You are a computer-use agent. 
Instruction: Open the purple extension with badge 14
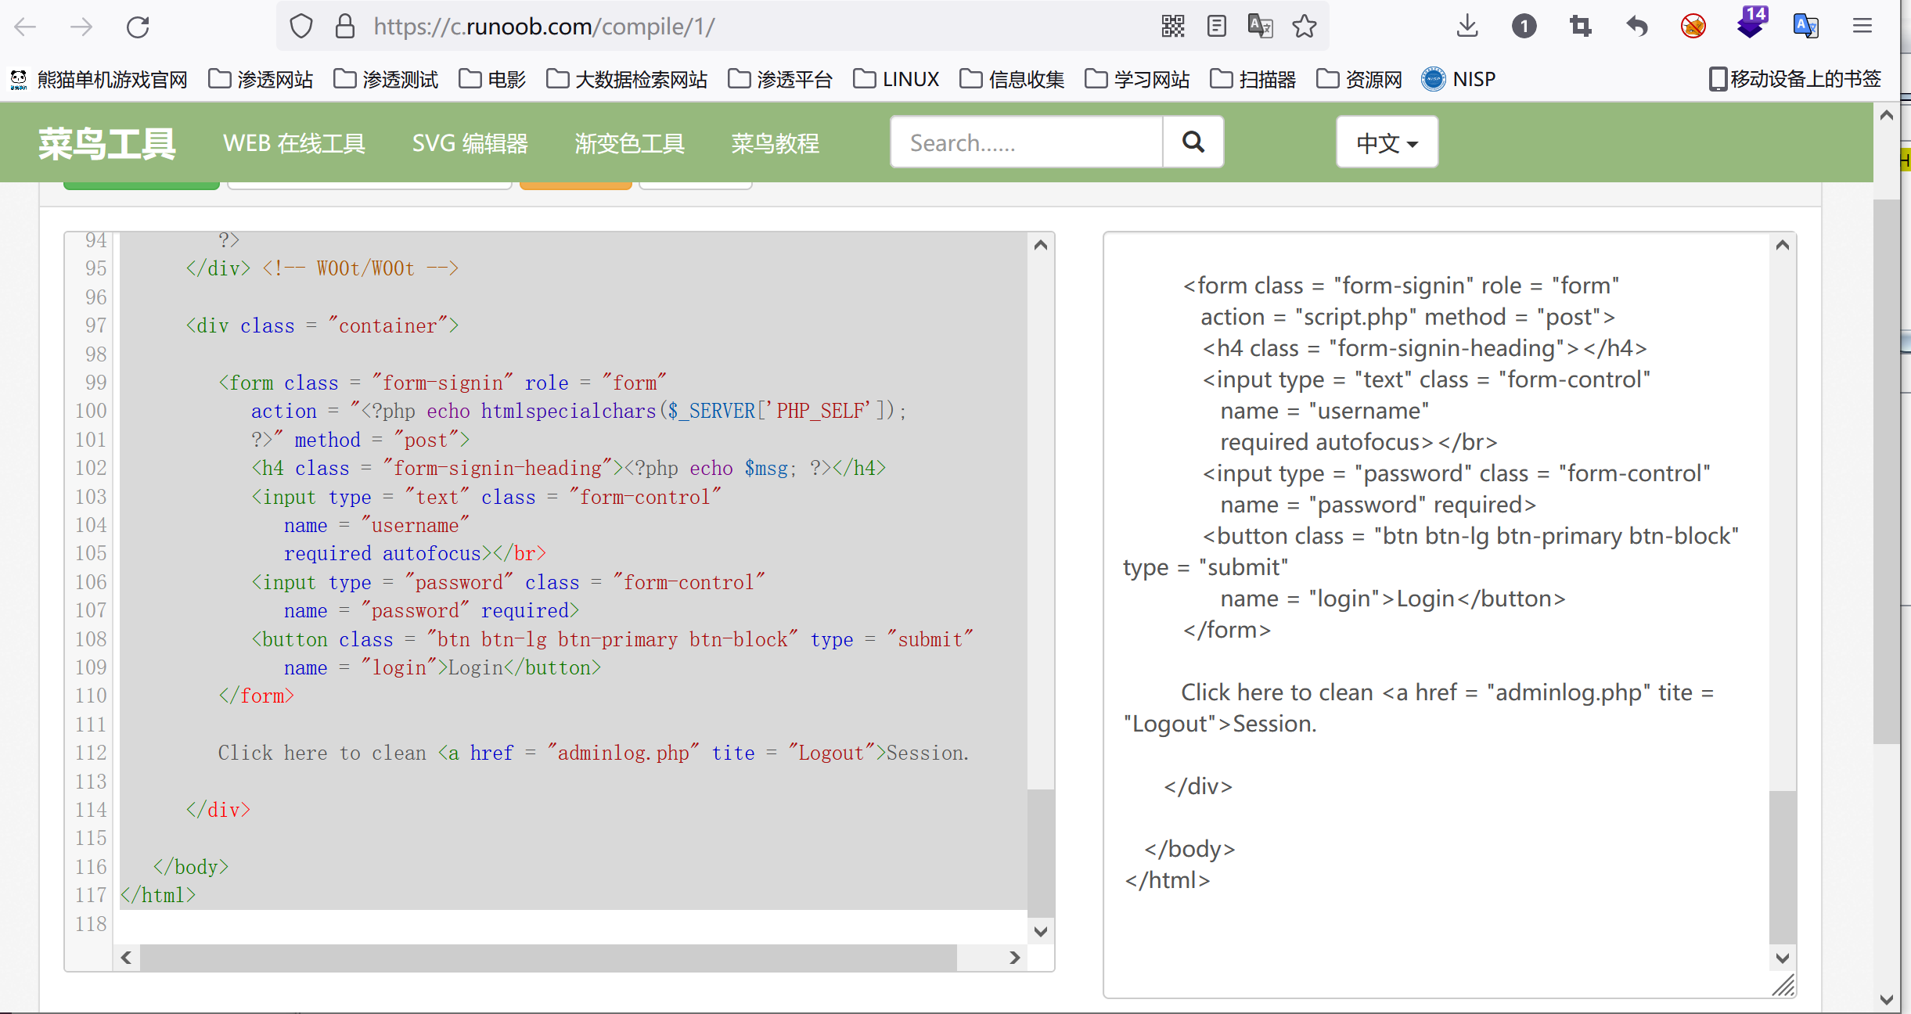coord(1751,23)
